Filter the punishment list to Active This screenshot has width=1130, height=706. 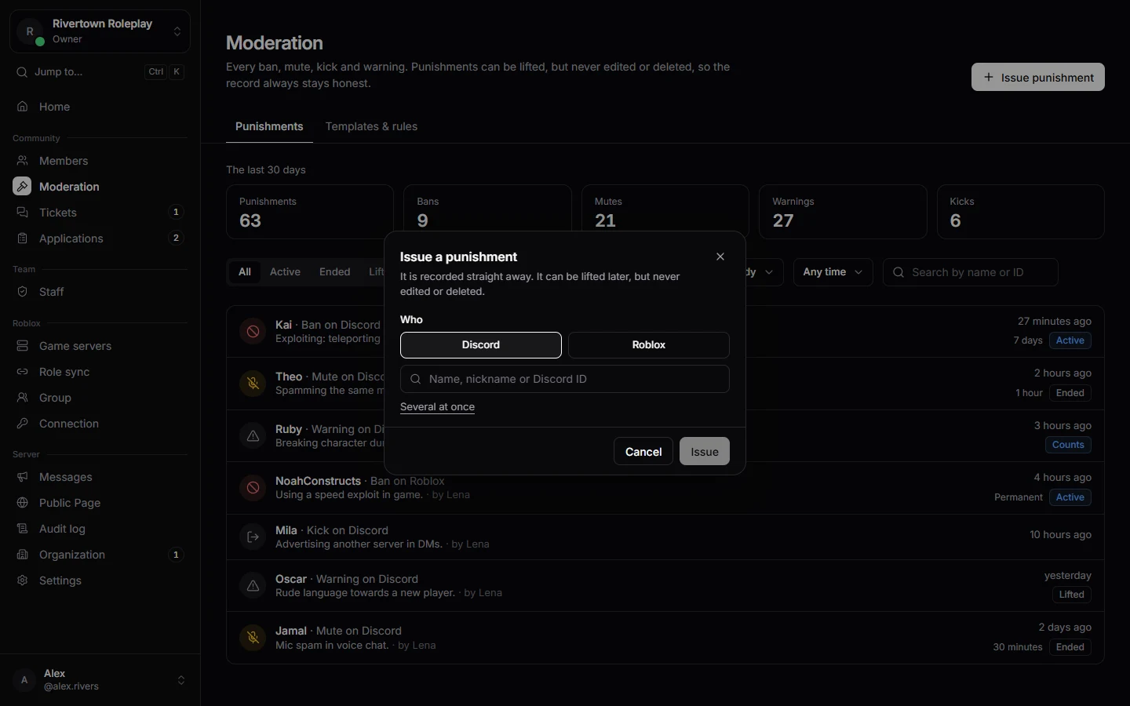[285, 272]
